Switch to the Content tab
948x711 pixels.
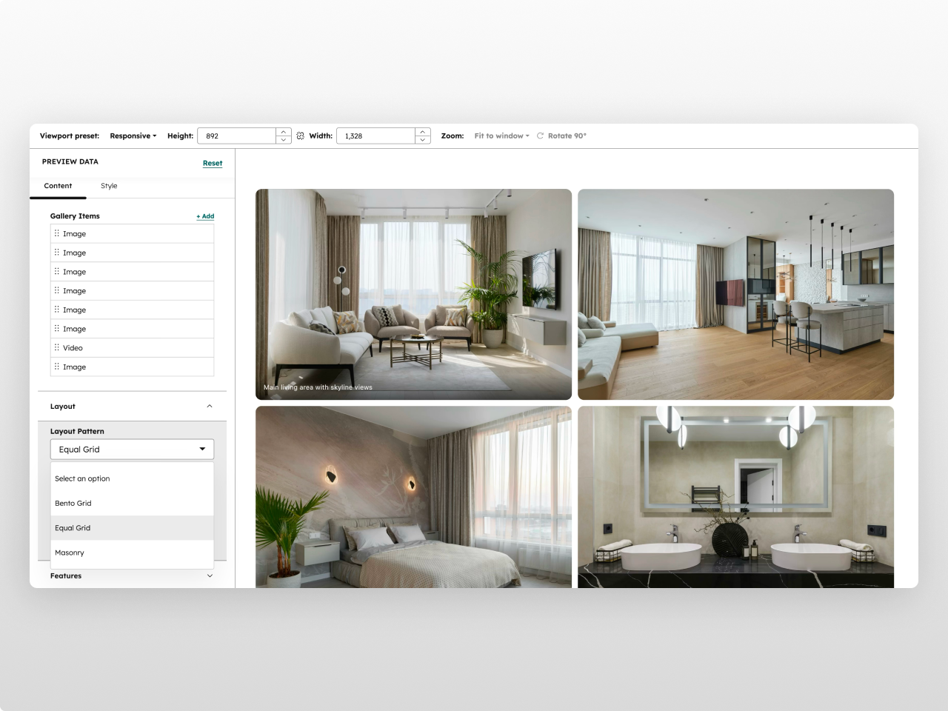point(58,186)
